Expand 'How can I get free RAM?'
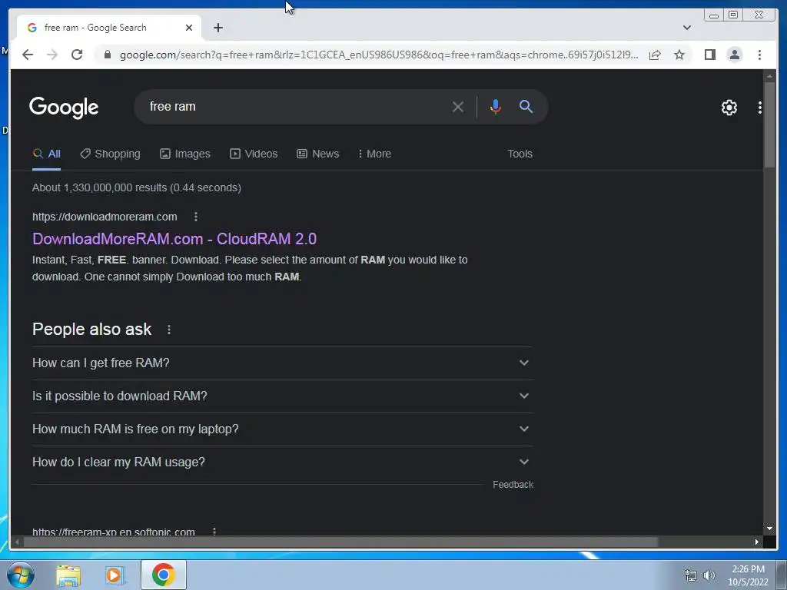This screenshot has width=787, height=590. [x=282, y=363]
